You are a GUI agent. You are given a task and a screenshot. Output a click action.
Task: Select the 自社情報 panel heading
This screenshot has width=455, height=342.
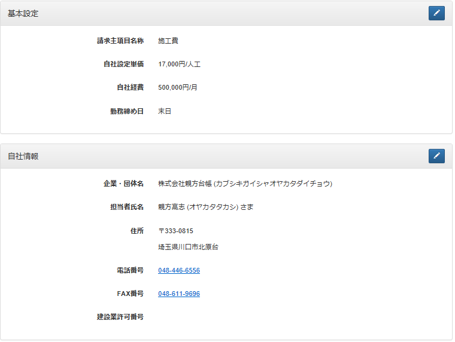(23, 156)
